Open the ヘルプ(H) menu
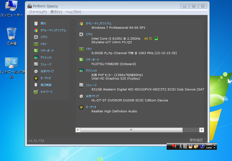 (x=73, y=12)
